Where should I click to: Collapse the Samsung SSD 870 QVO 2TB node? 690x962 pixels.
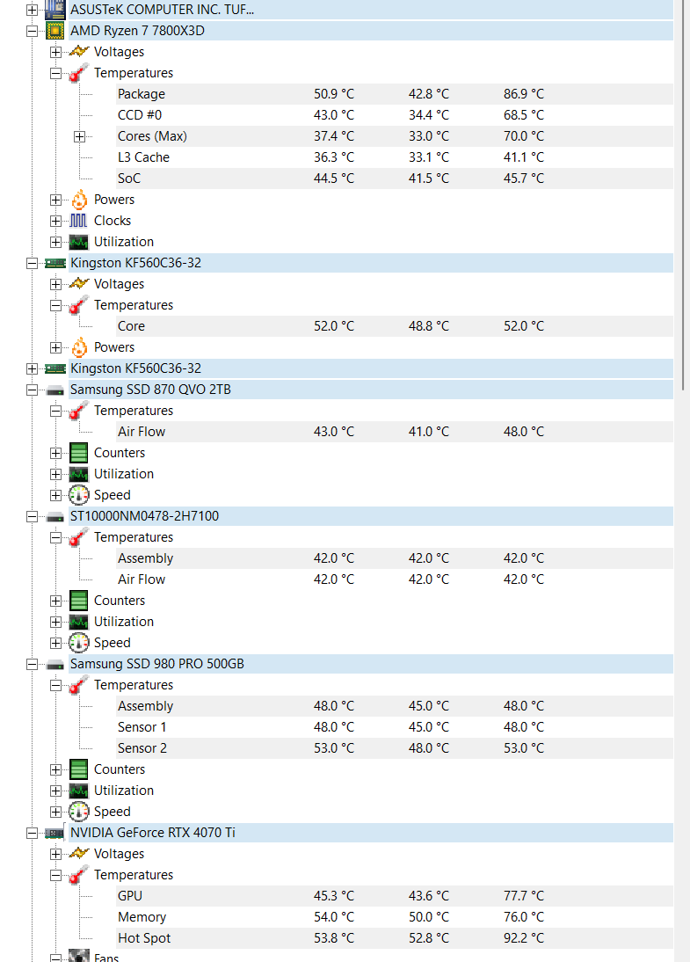tap(32, 390)
